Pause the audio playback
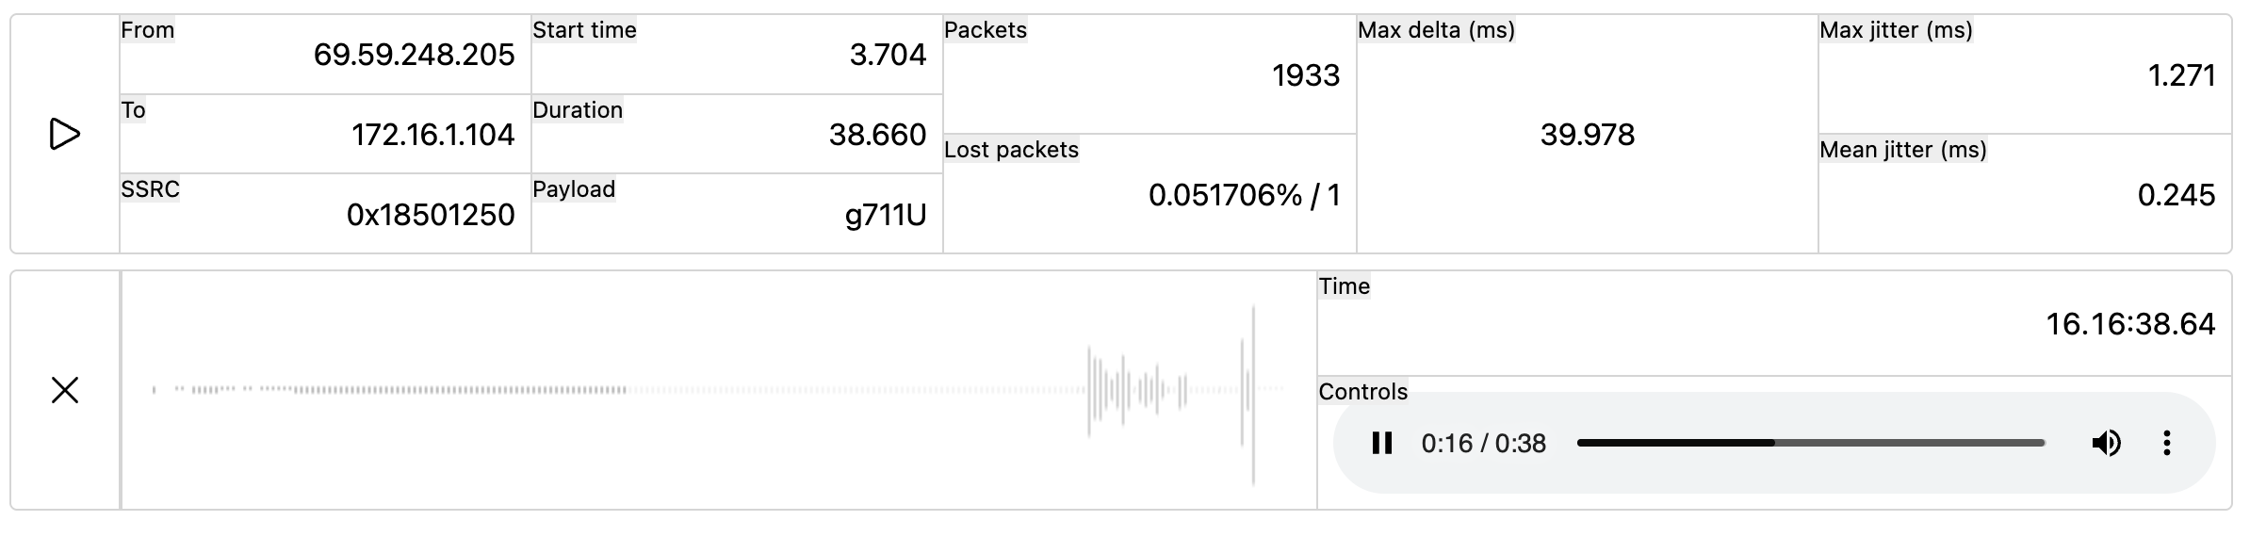 (x=1381, y=443)
